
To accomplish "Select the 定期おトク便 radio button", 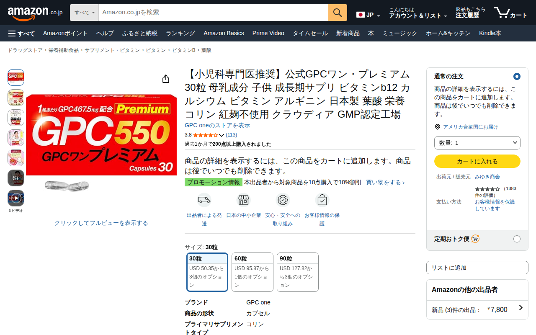I will tap(517, 239).
